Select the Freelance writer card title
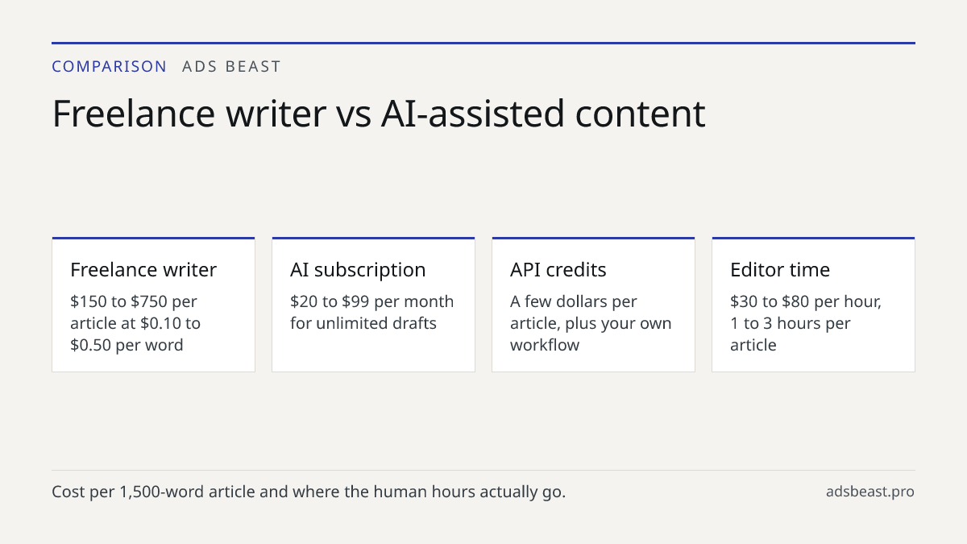The height and width of the screenshot is (544, 967). (x=143, y=269)
